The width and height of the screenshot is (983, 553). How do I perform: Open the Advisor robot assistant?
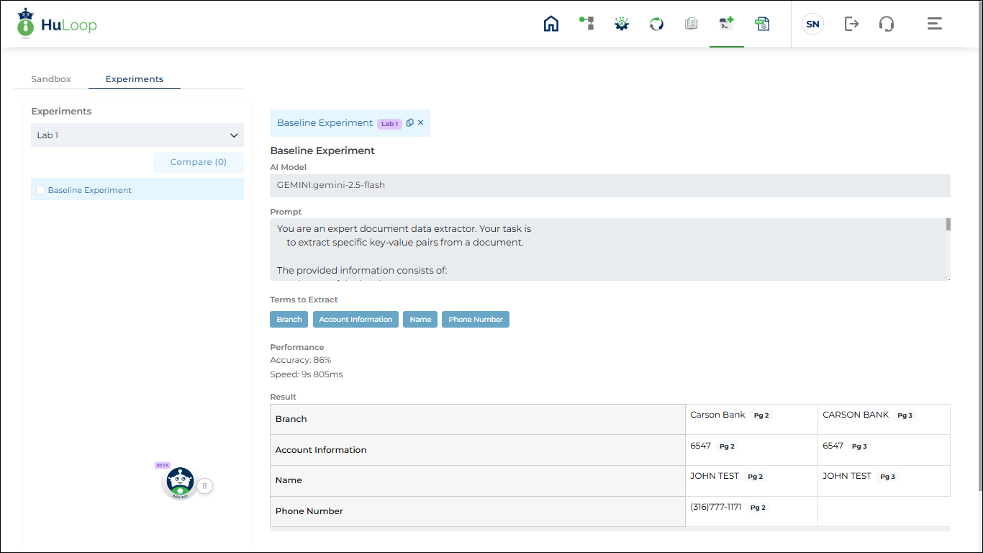coord(180,483)
